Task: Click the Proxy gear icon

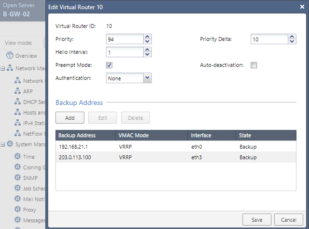Action: [x=18, y=210]
